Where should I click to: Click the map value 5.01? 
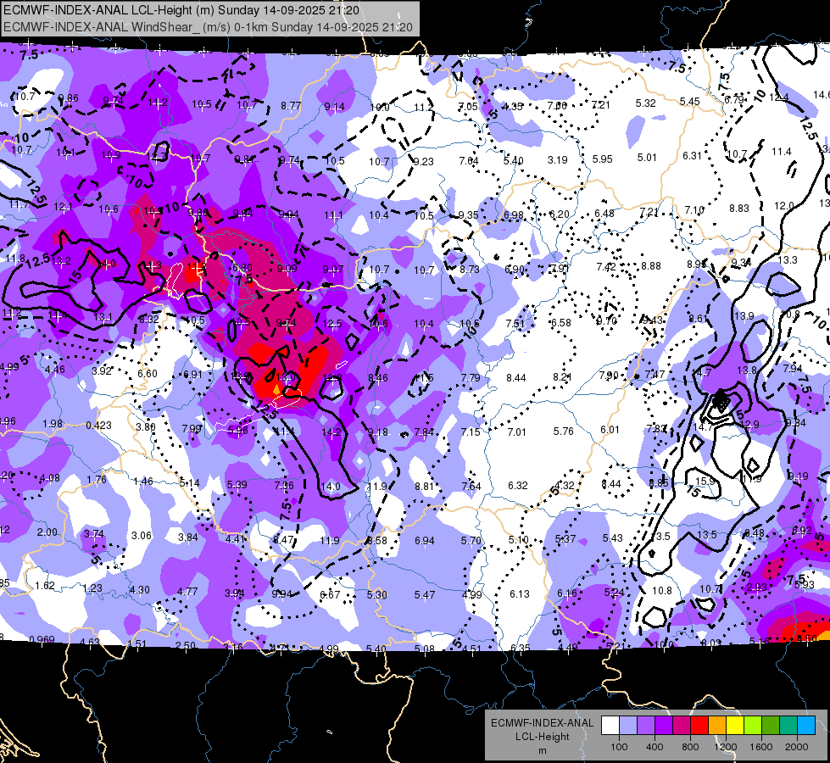coord(647,157)
